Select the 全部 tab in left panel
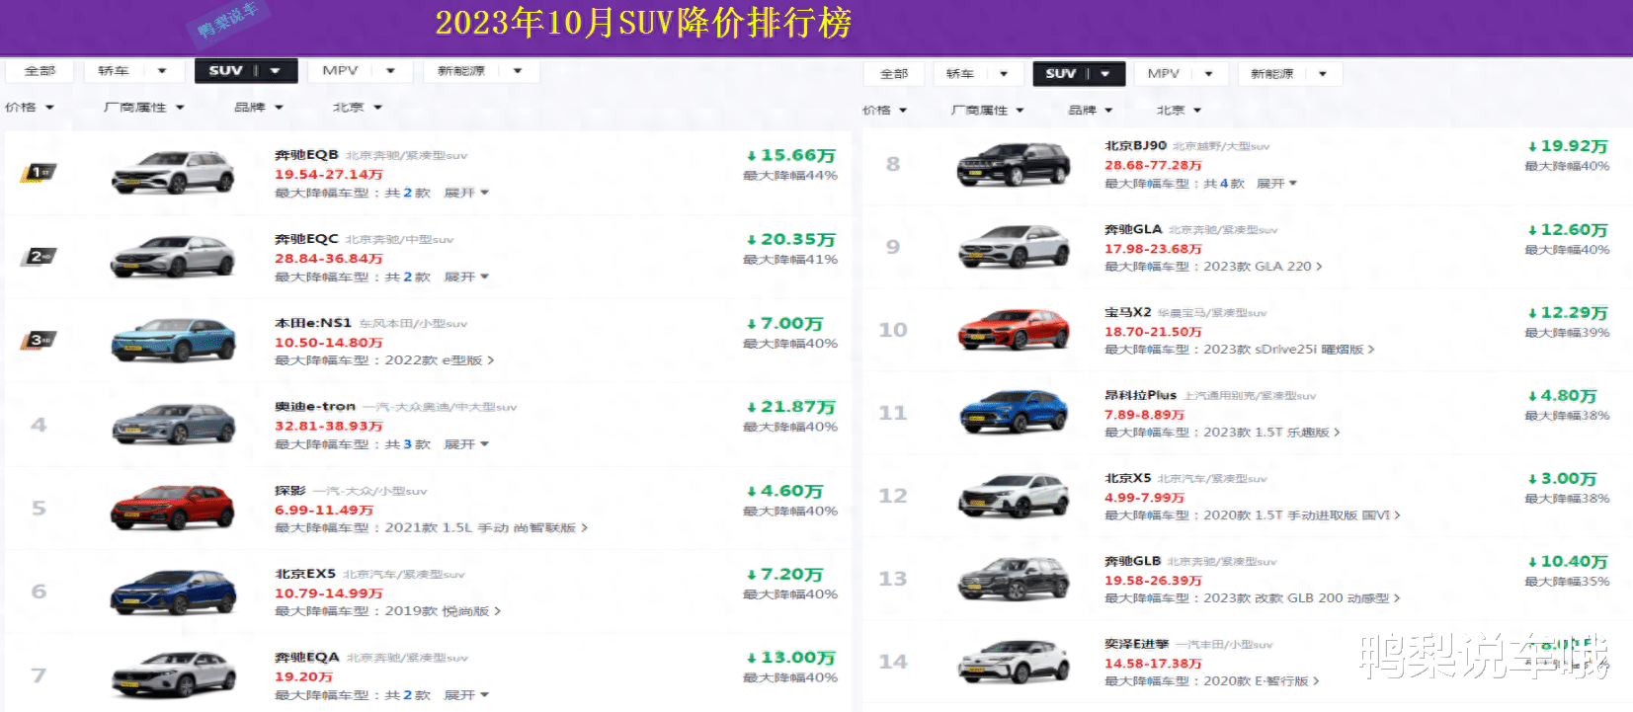 pyautogui.click(x=40, y=71)
